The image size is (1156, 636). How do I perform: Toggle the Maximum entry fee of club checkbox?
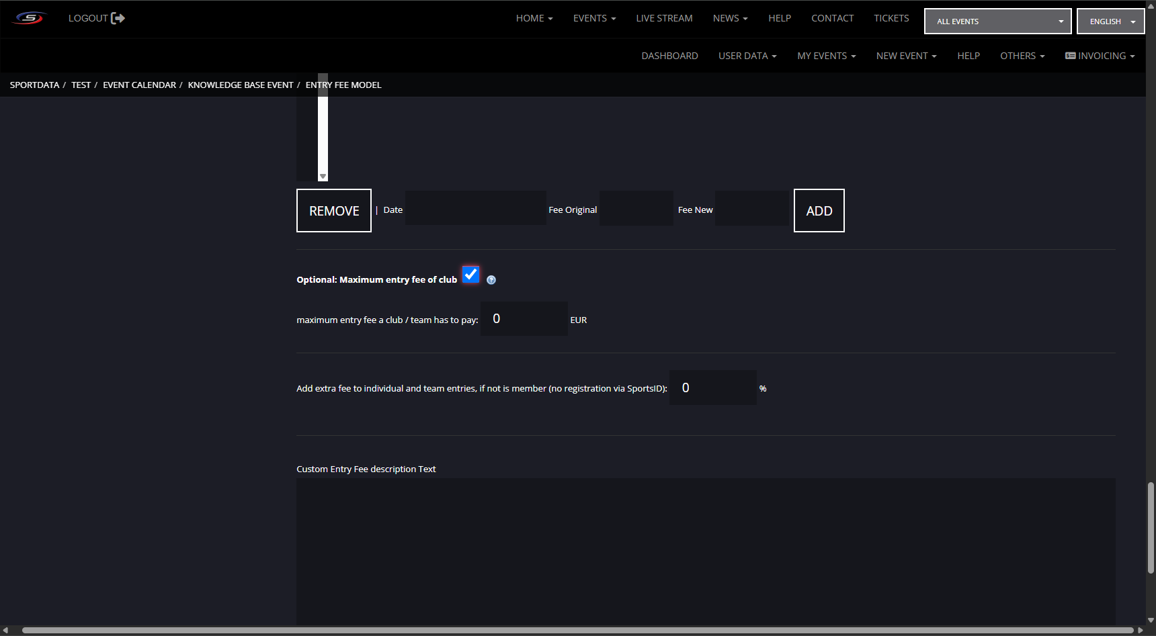point(471,275)
